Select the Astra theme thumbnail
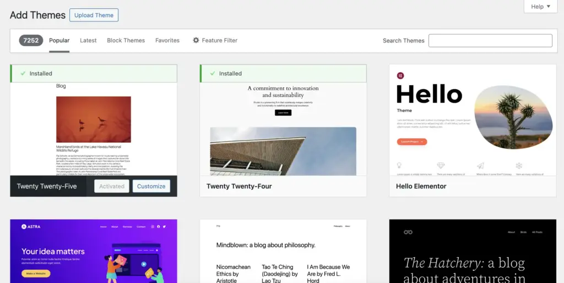The image size is (564, 283). (x=94, y=251)
